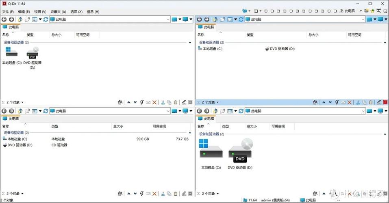This screenshot has height=203, width=389.
Task: Open pane layout dropdown in main toolbar
Action: coord(261,11)
